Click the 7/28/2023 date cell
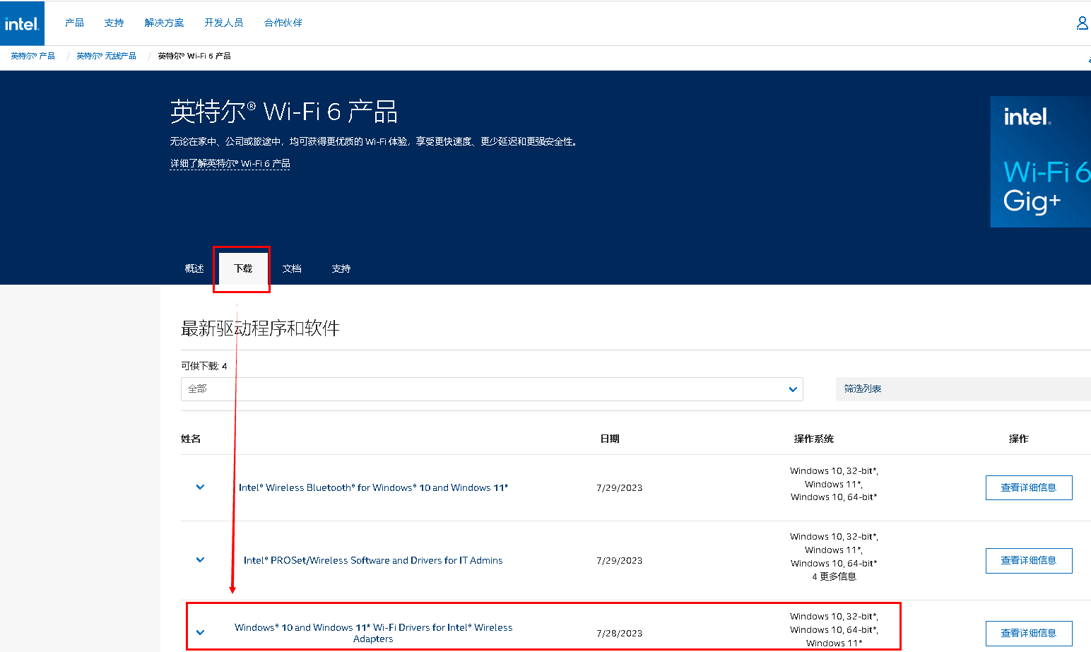This screenshot has height=652, width=1091. click(x=620, y=633)
